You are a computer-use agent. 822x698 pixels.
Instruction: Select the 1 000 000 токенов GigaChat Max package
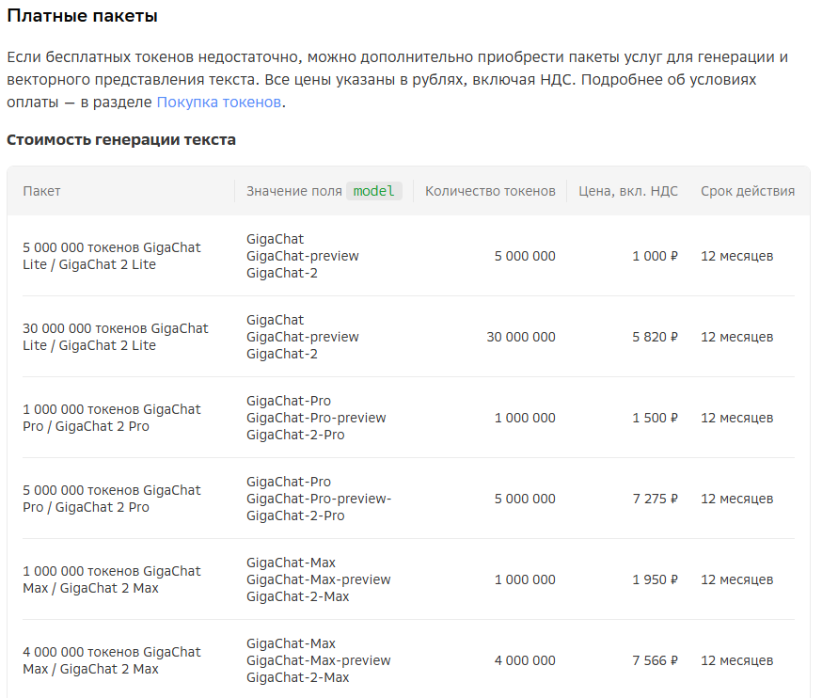[x=111, y=579]
